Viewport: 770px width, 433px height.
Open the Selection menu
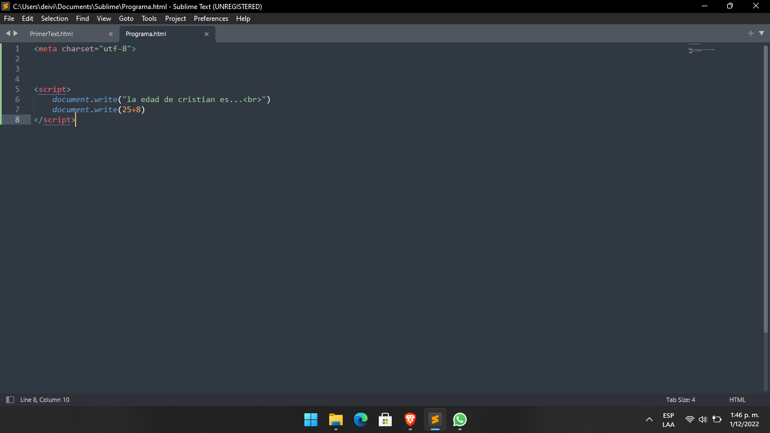tap(55, 19)
